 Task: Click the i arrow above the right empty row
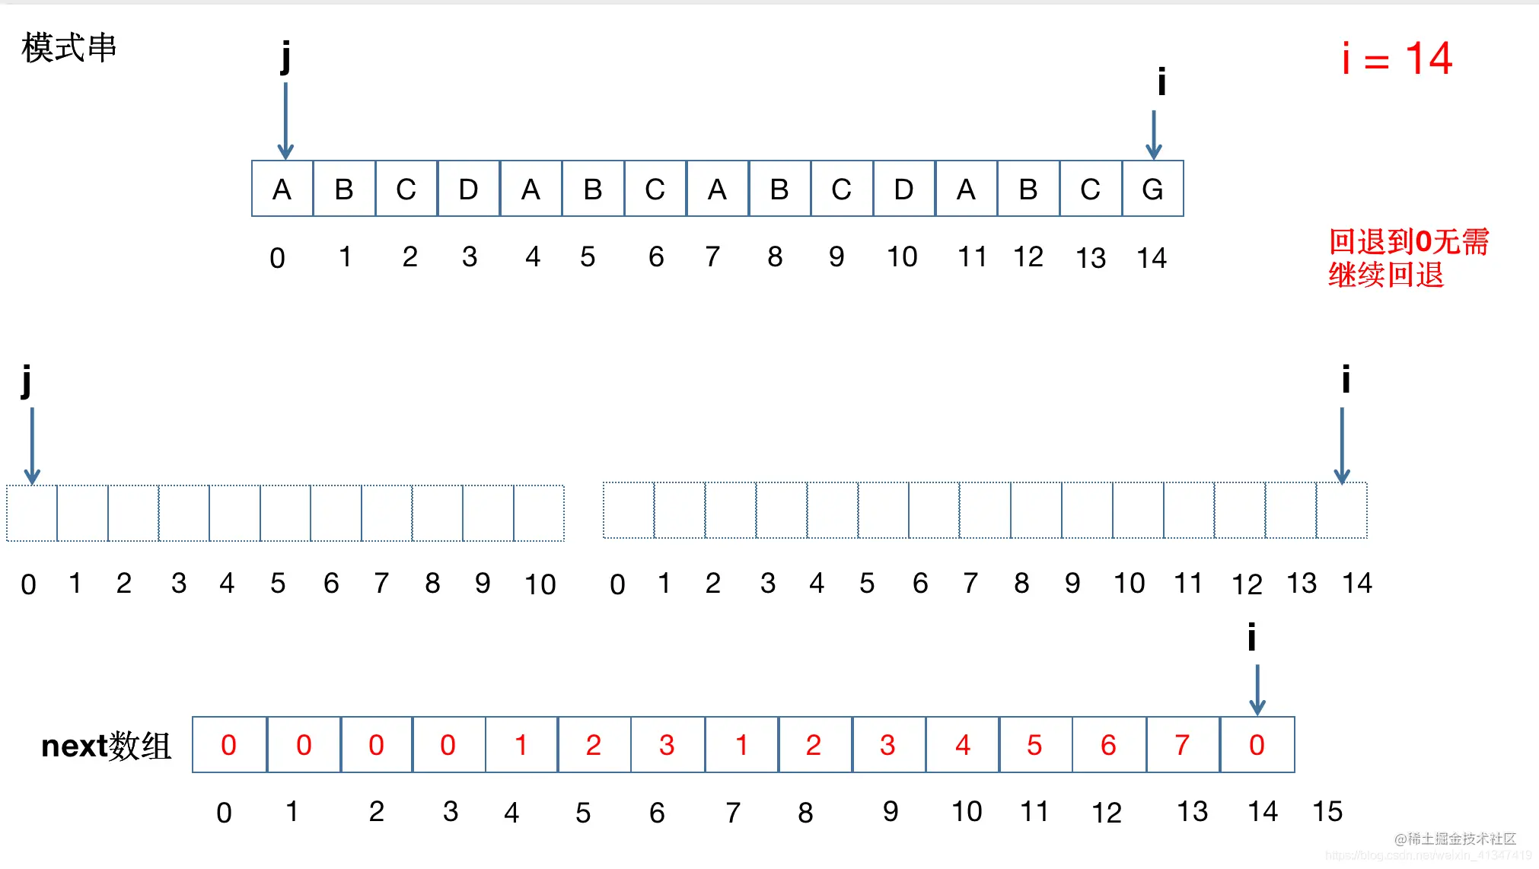1342,446
